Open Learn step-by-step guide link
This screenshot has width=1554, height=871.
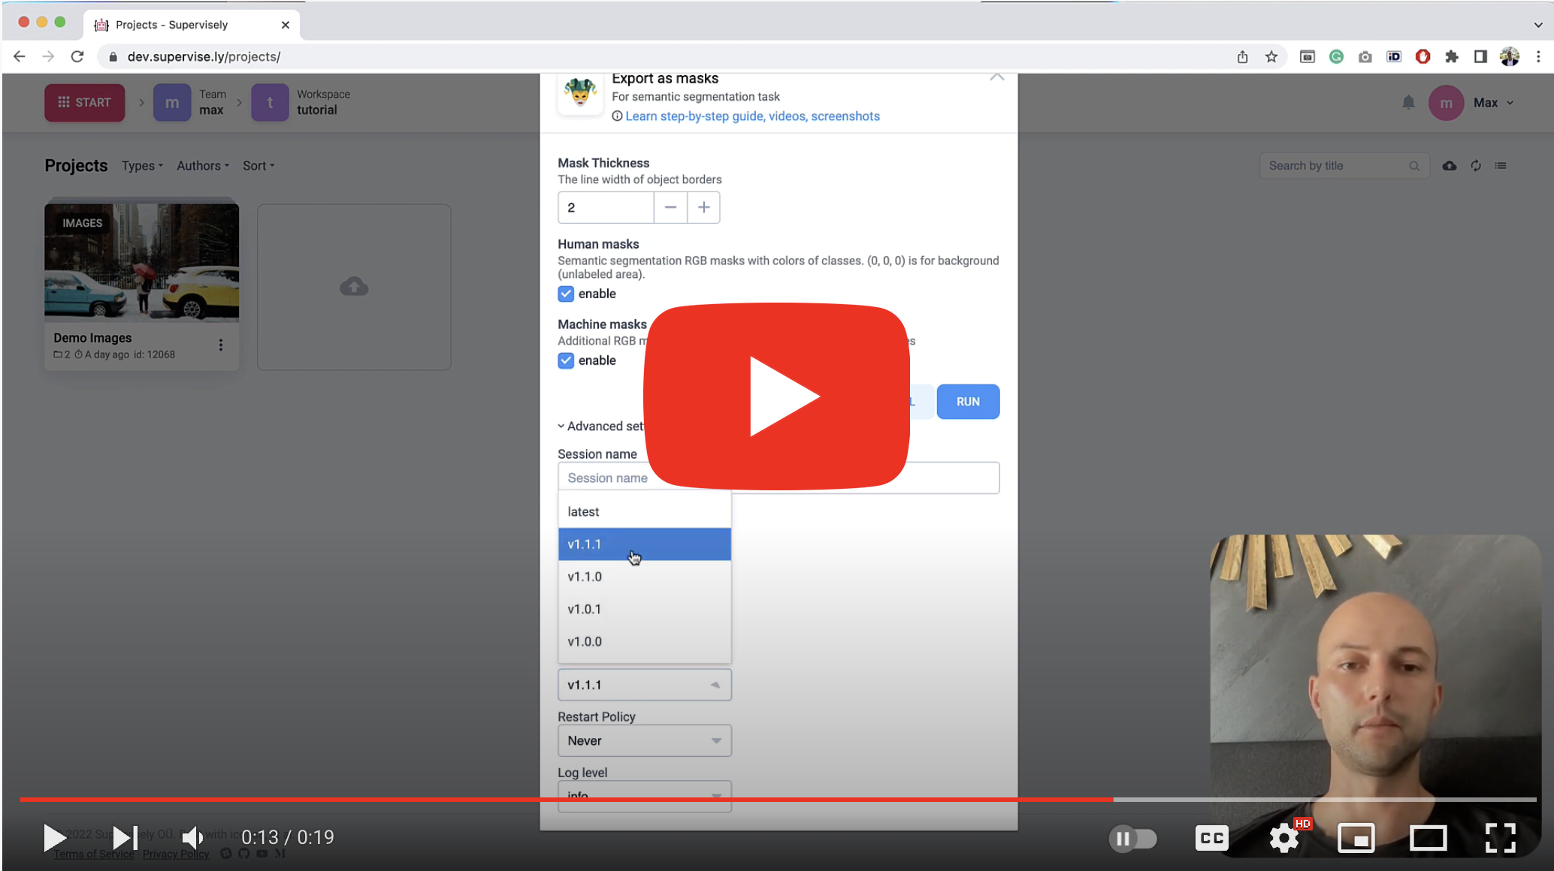pos(752,116)
